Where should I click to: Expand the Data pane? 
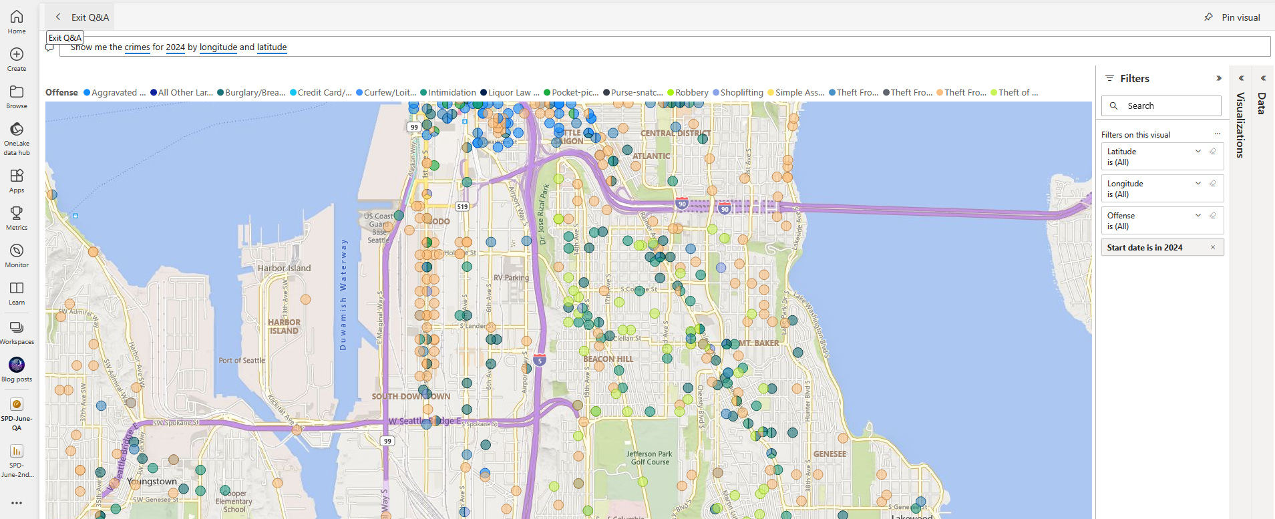1263,78
